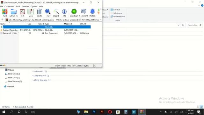204x115 pixels.
Task: Go up one level in archive
Action: click(2, 20)
